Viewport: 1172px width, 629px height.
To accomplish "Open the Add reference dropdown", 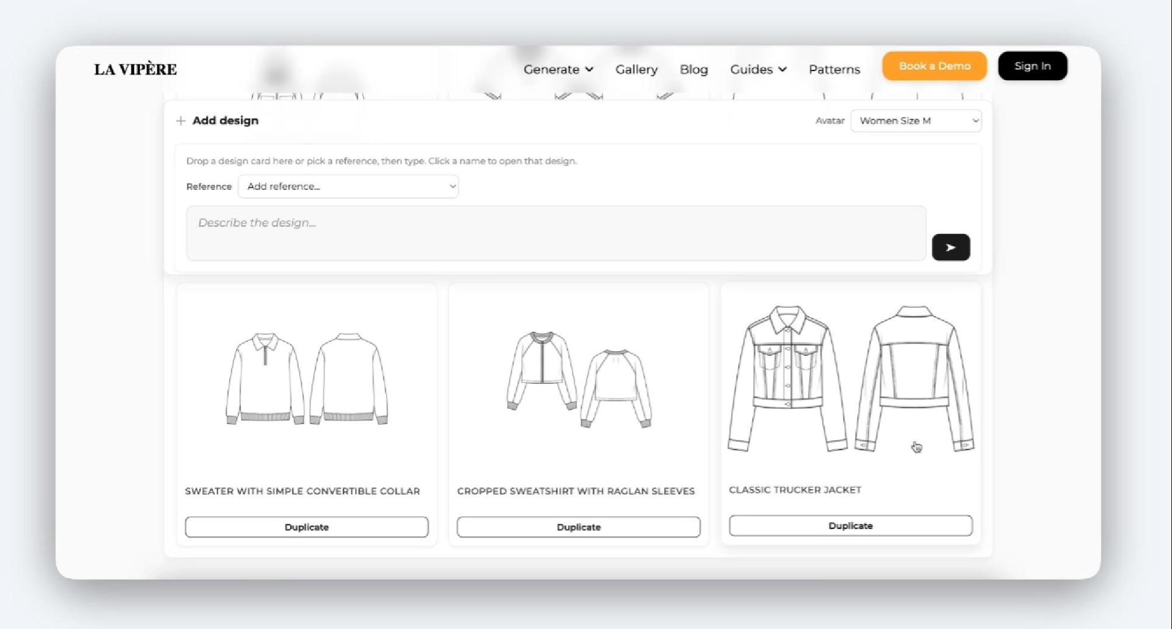I will click(348, 186).
